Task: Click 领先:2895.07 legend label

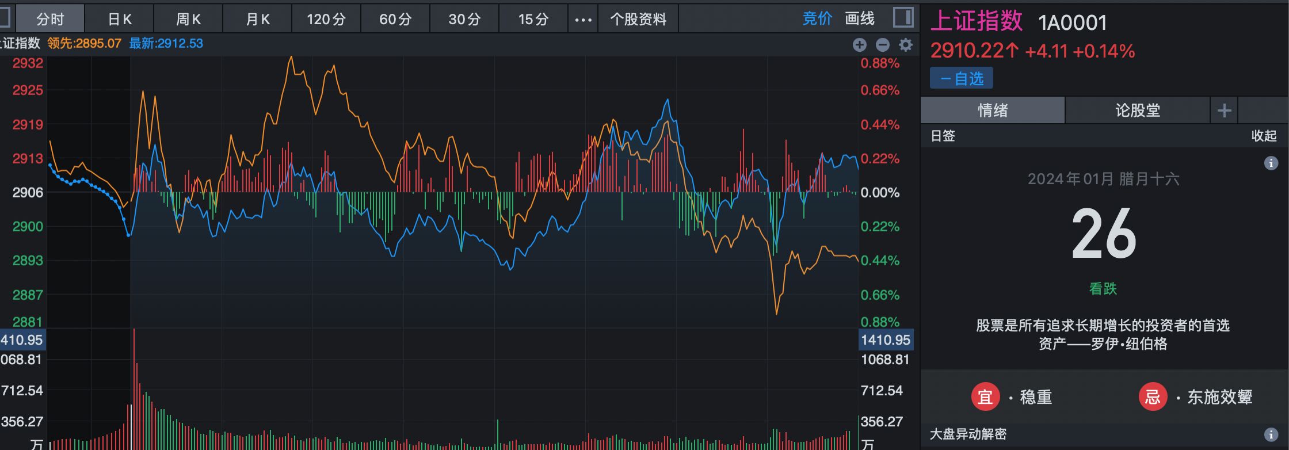Action: pos(84,43)
